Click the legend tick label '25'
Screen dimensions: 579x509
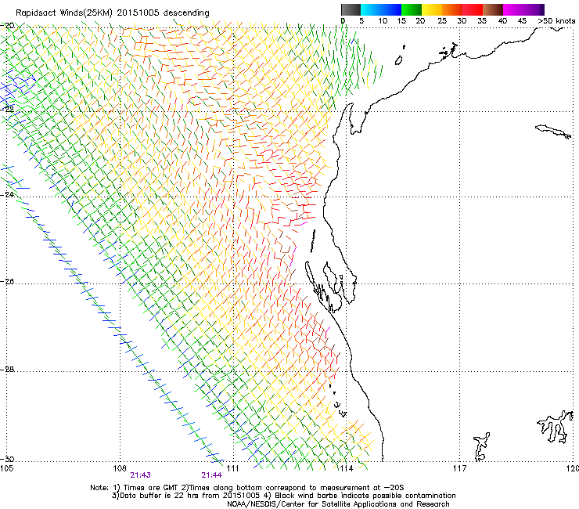pyautogui.click(x=441, y=21)
